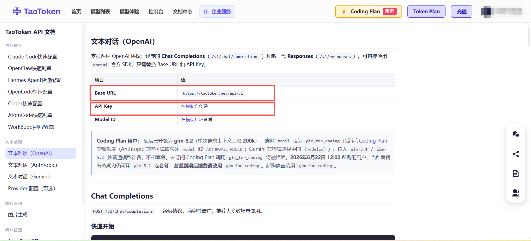The width and height of the screenshot is (531, 241).
Task: Open Hermes Agent快速配置 doc page
Action: [34, 80]
